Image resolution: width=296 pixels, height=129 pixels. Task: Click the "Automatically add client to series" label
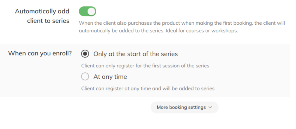click(42, 16)
